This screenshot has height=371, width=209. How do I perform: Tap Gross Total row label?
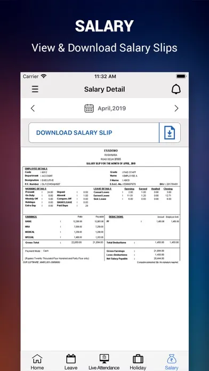click(x=32, y=243)
